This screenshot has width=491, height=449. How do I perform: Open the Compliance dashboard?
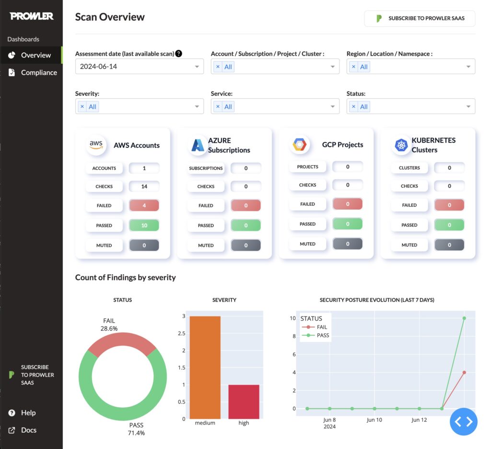pyautogui.click(x=31, y=72)
